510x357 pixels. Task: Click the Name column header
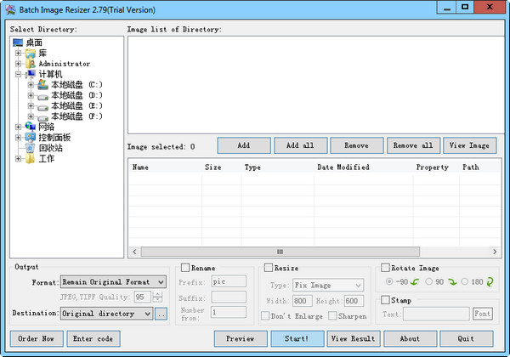pyautogui.click(x=141, y=167)
